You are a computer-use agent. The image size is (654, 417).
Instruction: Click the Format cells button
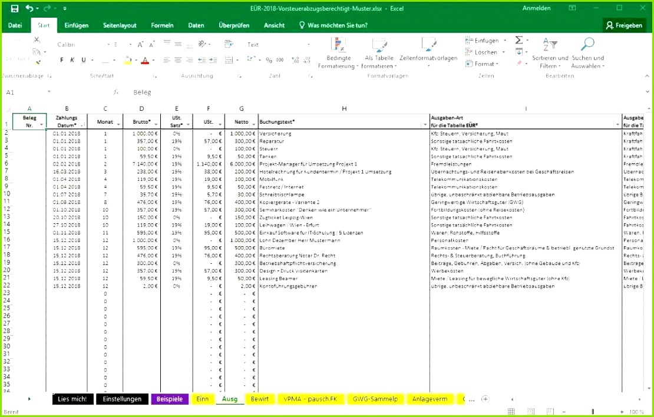click(482, 64)
